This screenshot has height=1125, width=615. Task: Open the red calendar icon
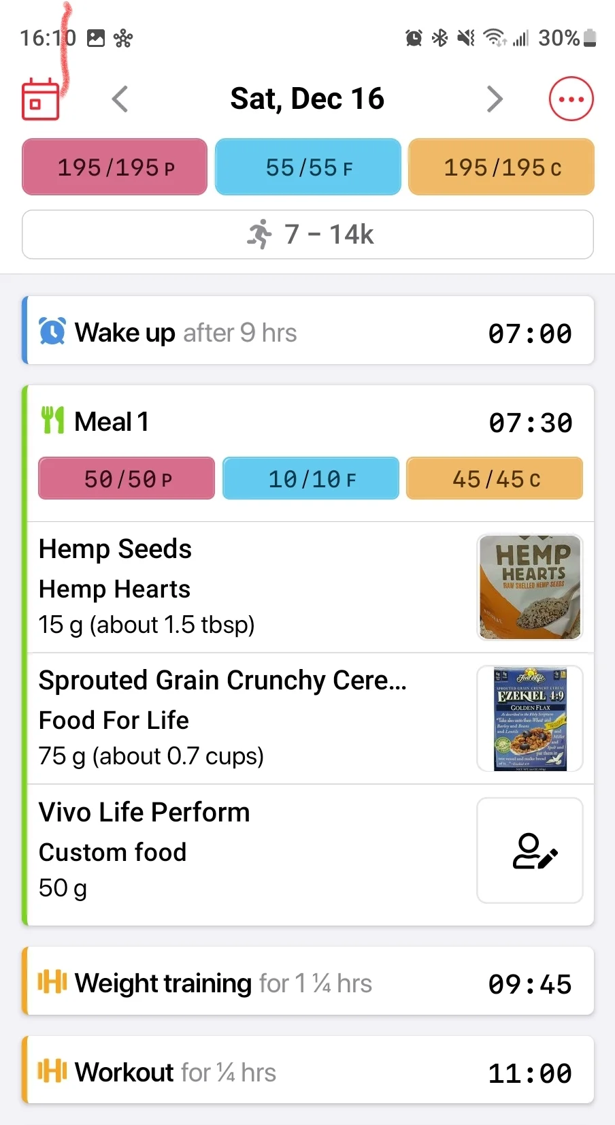pos(41,100)
